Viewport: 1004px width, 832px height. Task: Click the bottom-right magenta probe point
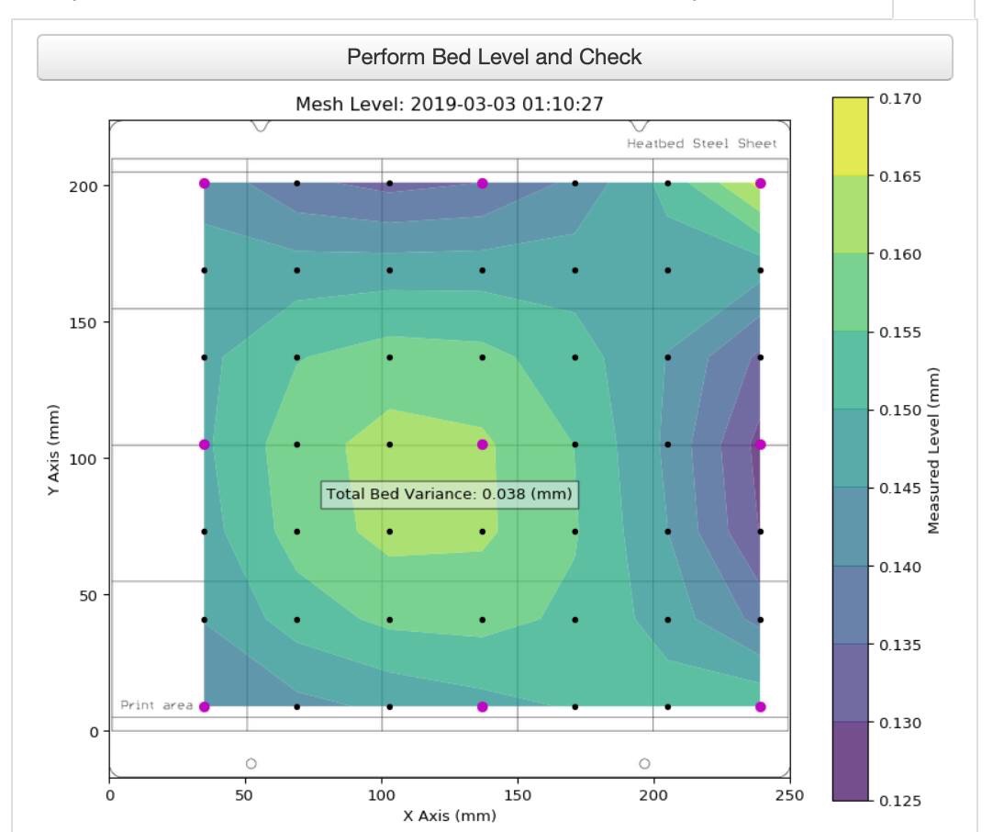760,707
